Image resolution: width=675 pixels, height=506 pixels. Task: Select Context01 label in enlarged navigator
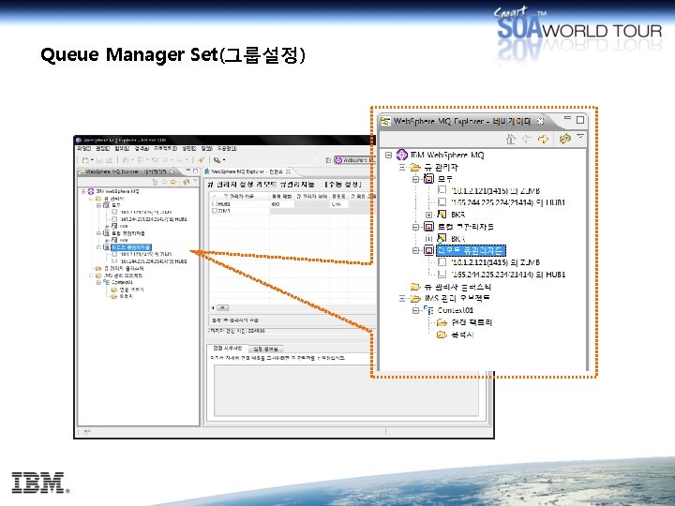point(456,310)
